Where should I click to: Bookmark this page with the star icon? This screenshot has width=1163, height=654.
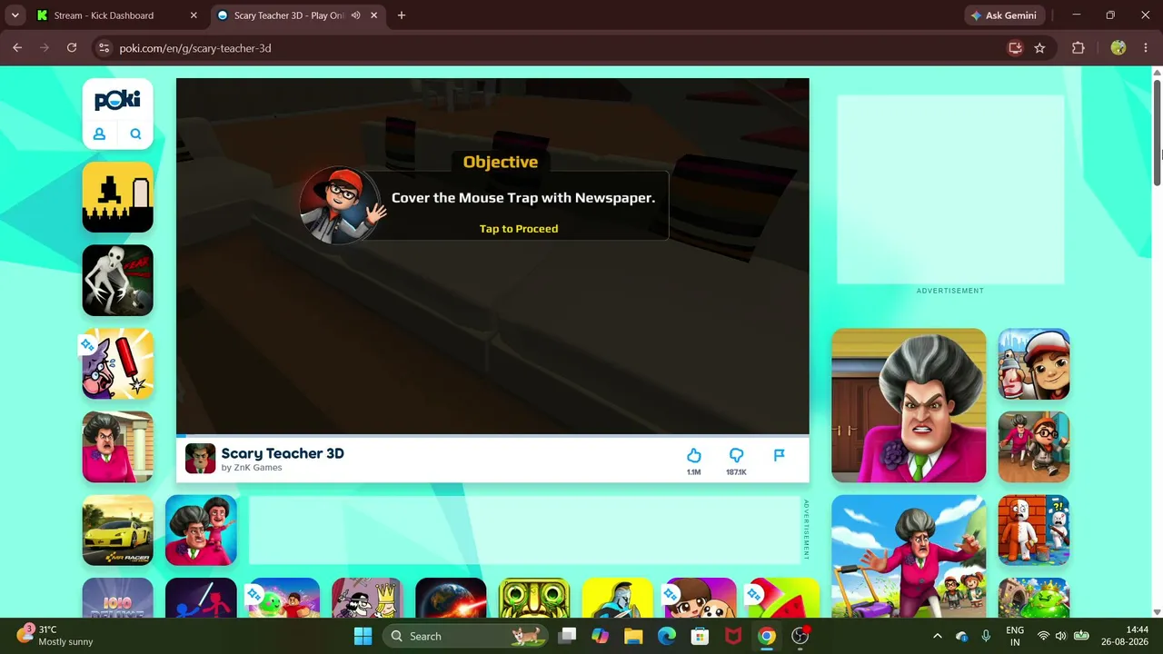click(x=1039, y=48)
